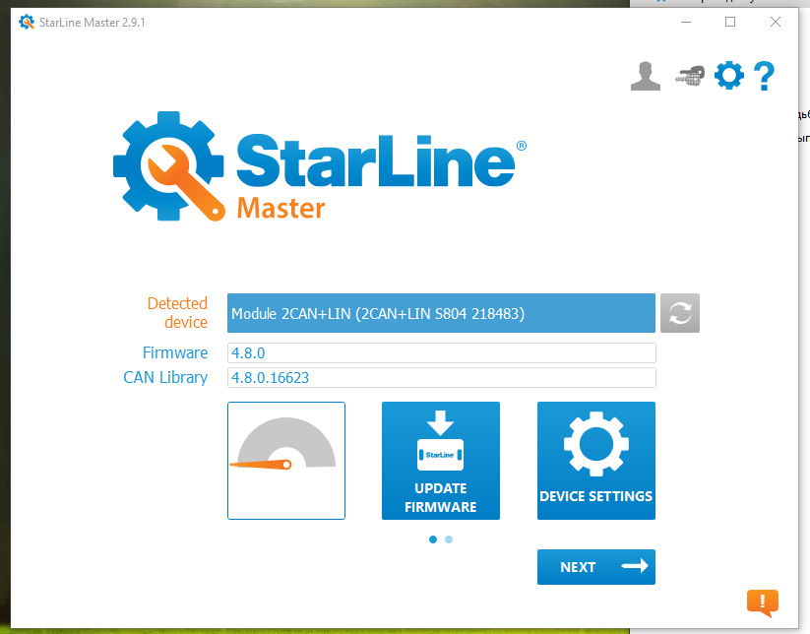Image resolution: width=810 pixels, height=634 pixels.
Task: Close the StarLine Master window
Action: click(775, 22)
